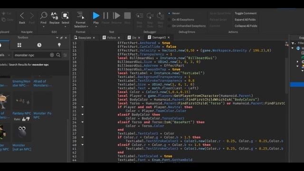The height and width of the screenshot is (171, 304).
Task: Click line number 21 in gutter
Action: click(x=74, y=73)
